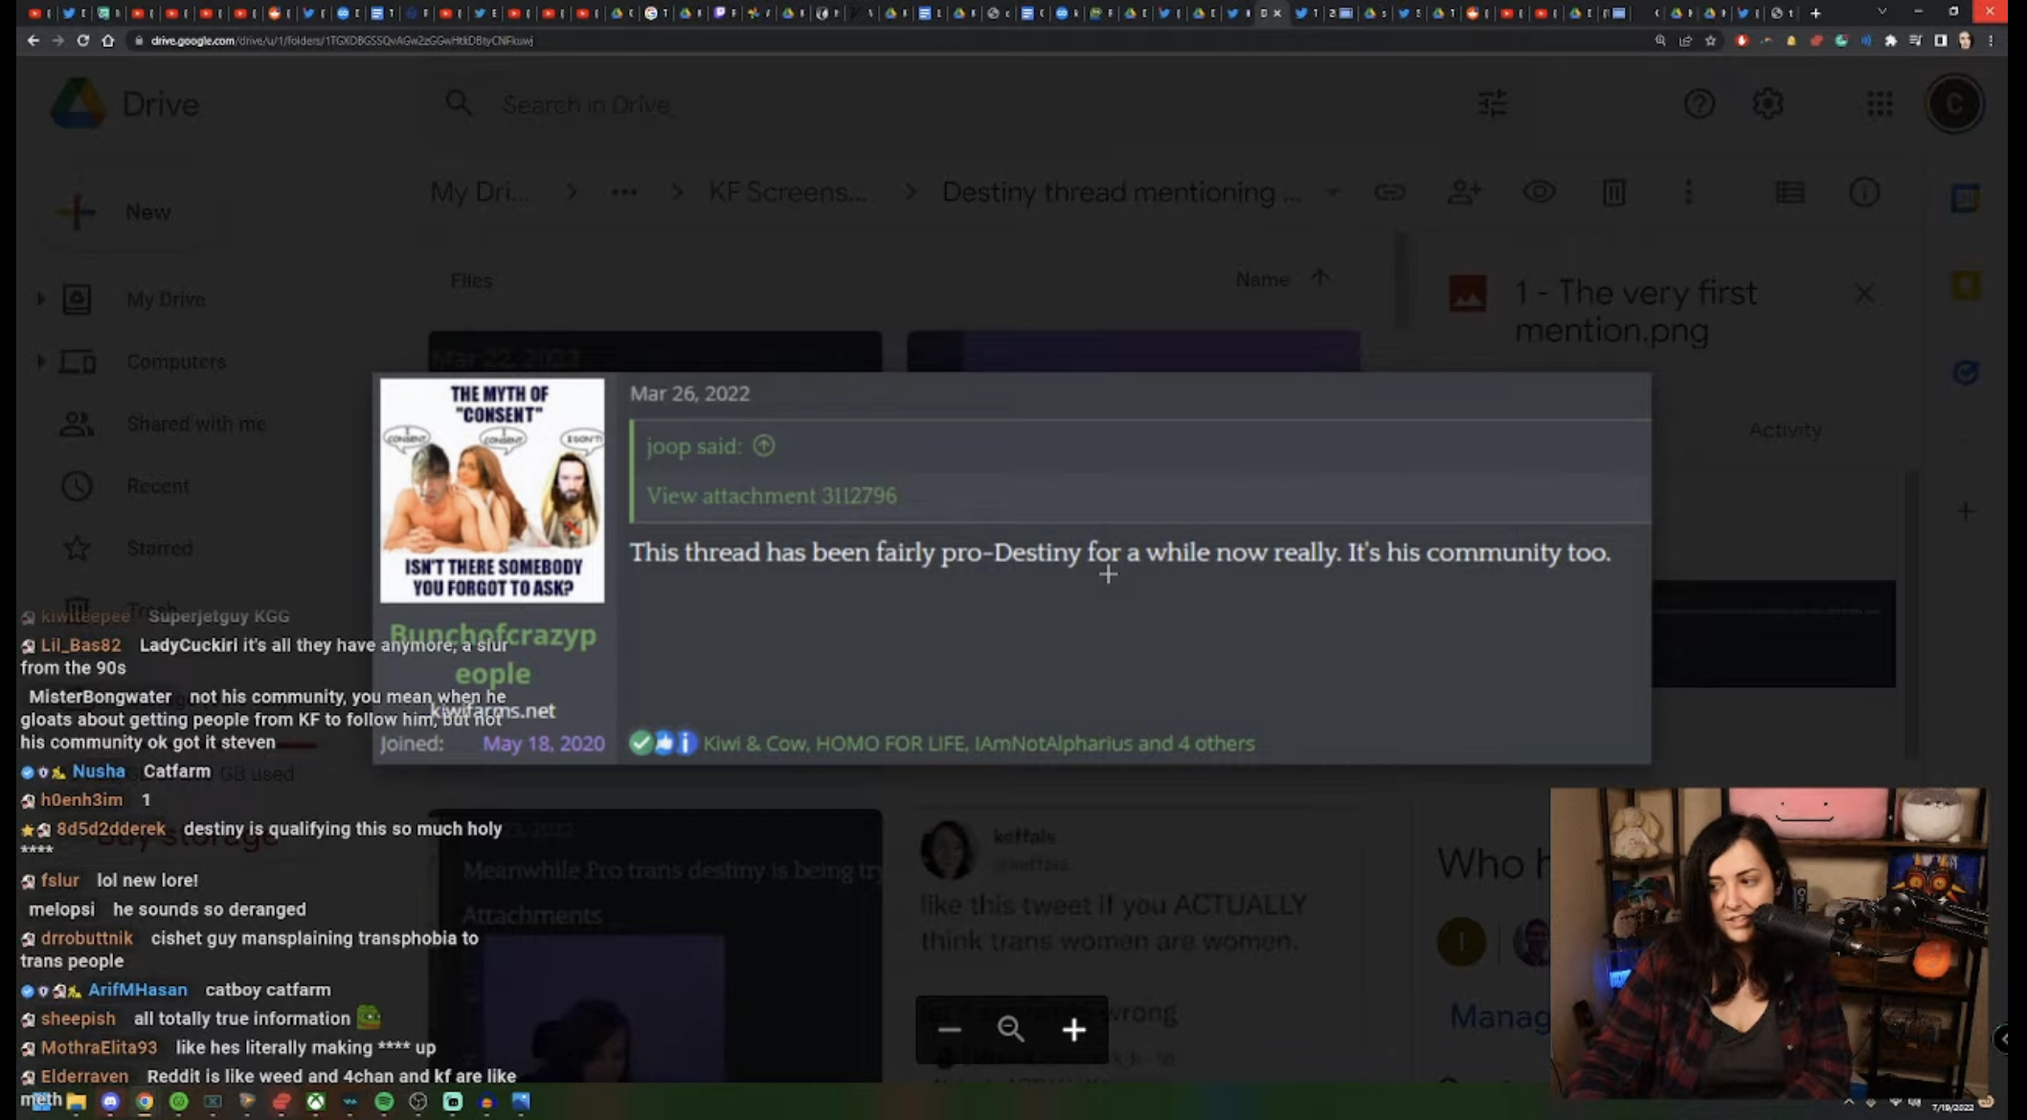Image resolution: width=2027 pixels, height=1120 pixels.
Task: Open Keep side panel icon
Action: click(1965, 285)
